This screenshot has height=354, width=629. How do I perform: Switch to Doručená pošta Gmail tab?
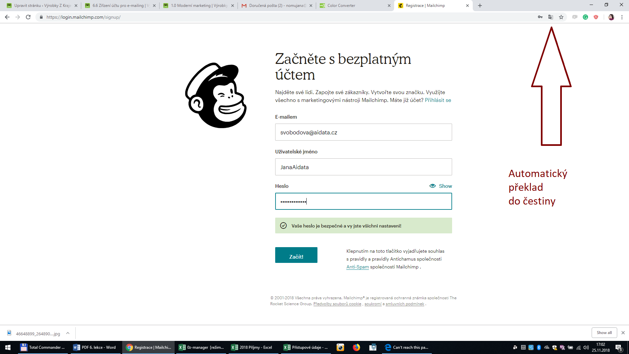click(x=277, y=6)
